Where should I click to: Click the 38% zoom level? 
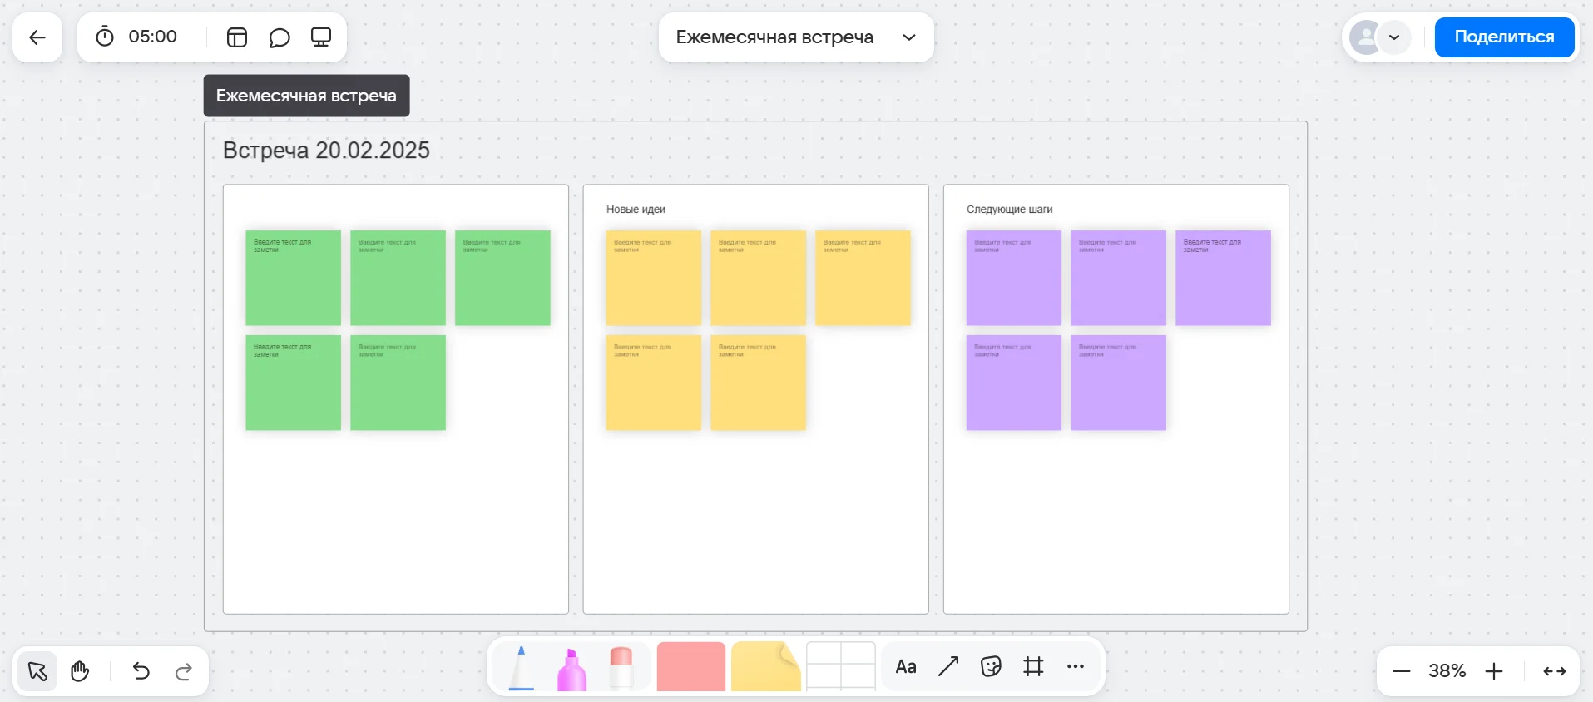(1447, 671)
